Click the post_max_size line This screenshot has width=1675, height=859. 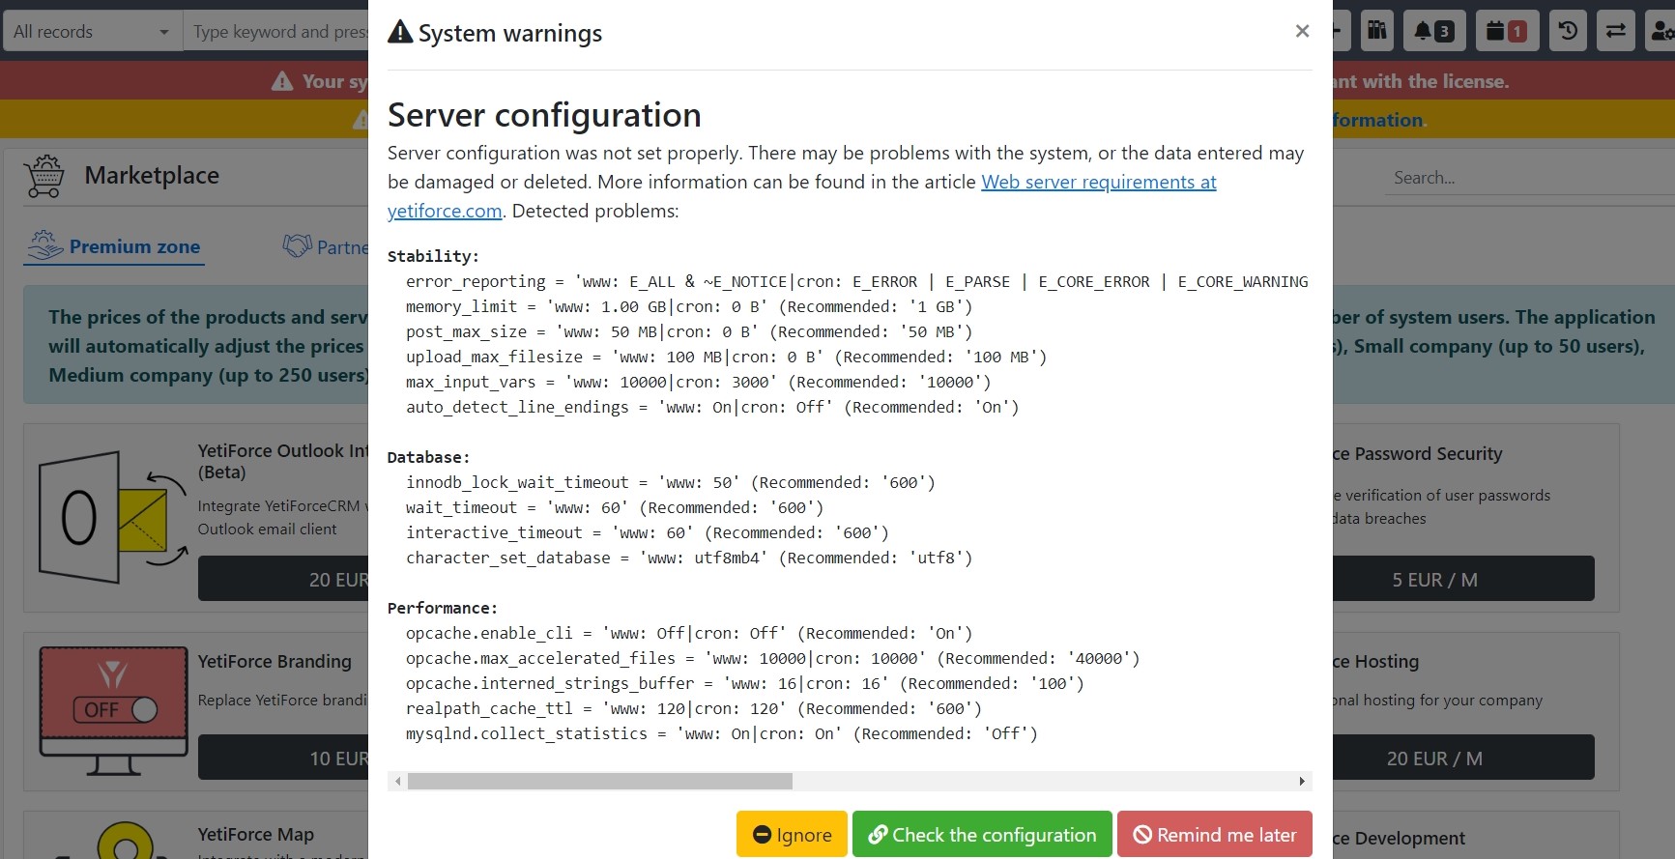coord(689,331)
